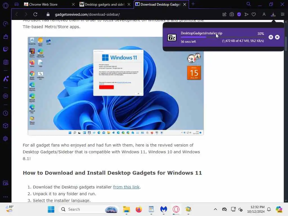288x216 pixels.
Task: Click the download progress bar
Action: pyautogui.click(x=222, y=37)
